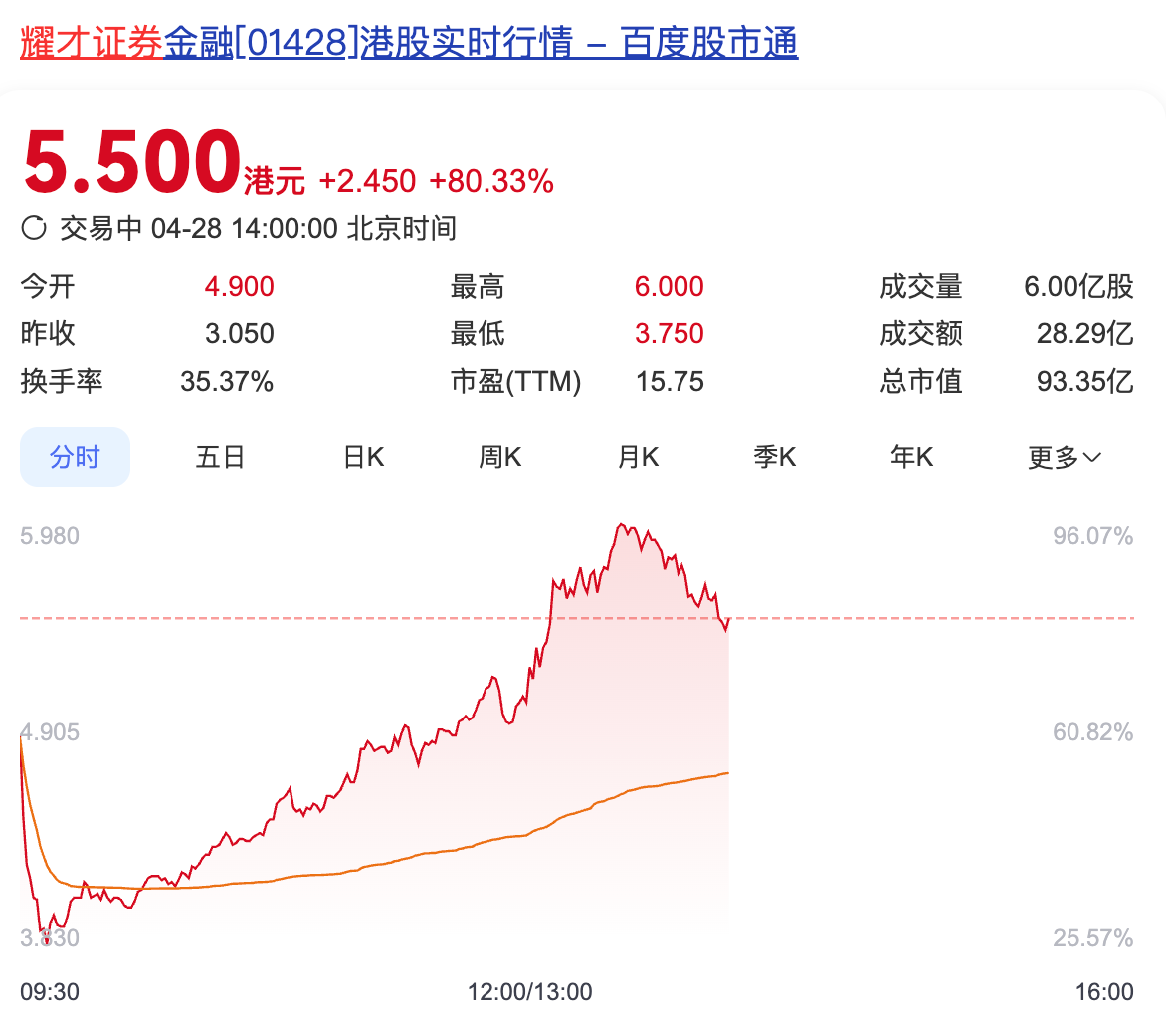Image resolution: width=1166 pixels, height=1025 pixels.
Task: Click the orange average price line's right end
Action: (x=728, y=772)
